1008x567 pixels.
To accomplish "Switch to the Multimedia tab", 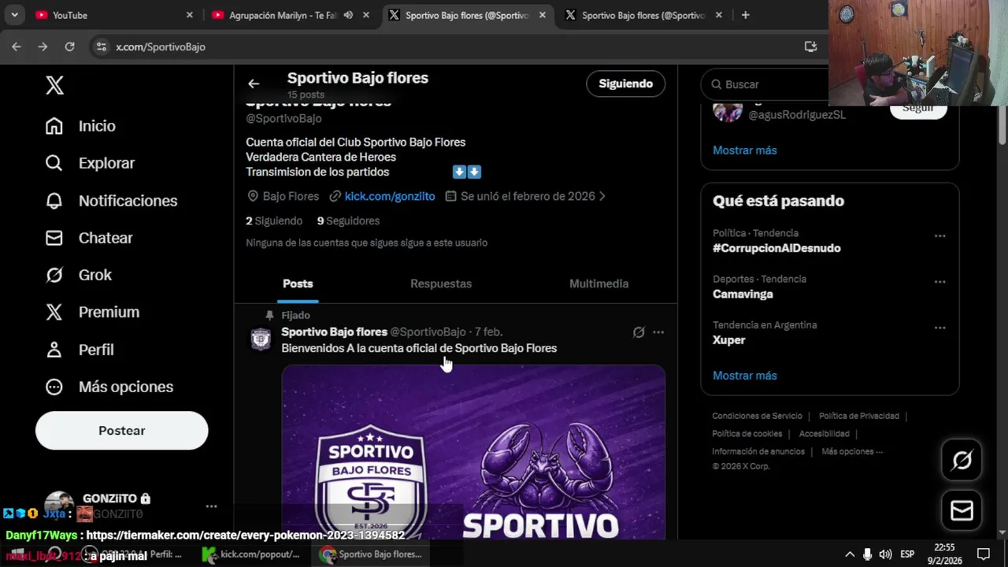I will pyautogui.click(x=598, y=283).
